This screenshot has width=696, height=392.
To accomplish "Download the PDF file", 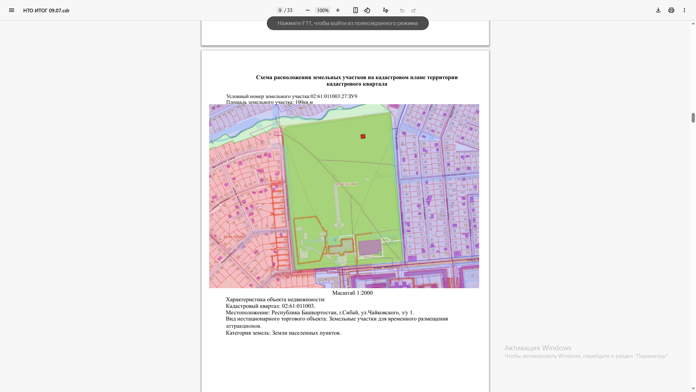I will 658,10.
